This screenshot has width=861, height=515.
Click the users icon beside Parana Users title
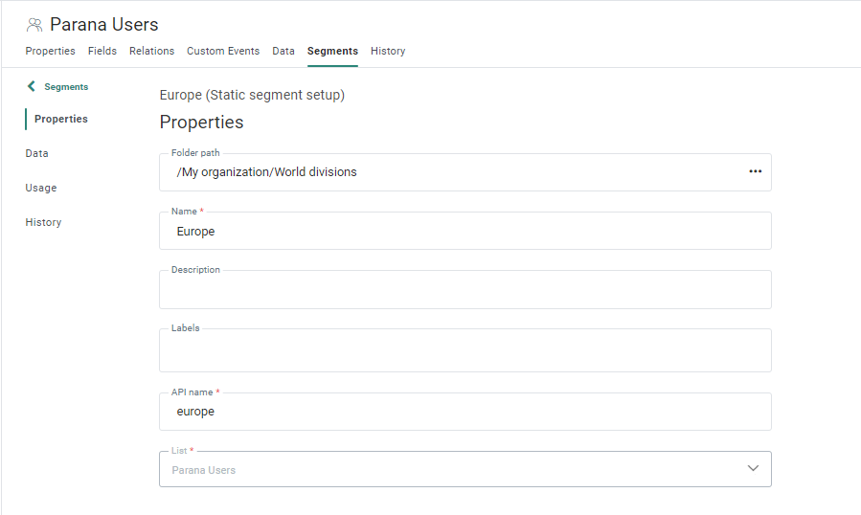pos(34,25)
